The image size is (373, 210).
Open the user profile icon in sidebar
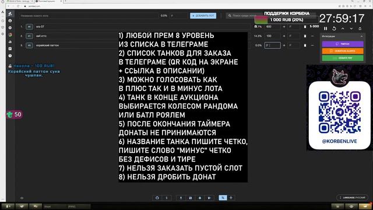(x=10, y=21)
